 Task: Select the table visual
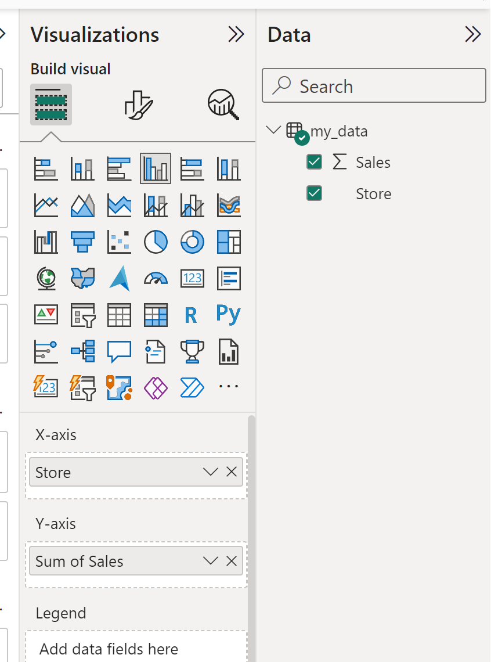pyautogui.click(x=119, y=315)
